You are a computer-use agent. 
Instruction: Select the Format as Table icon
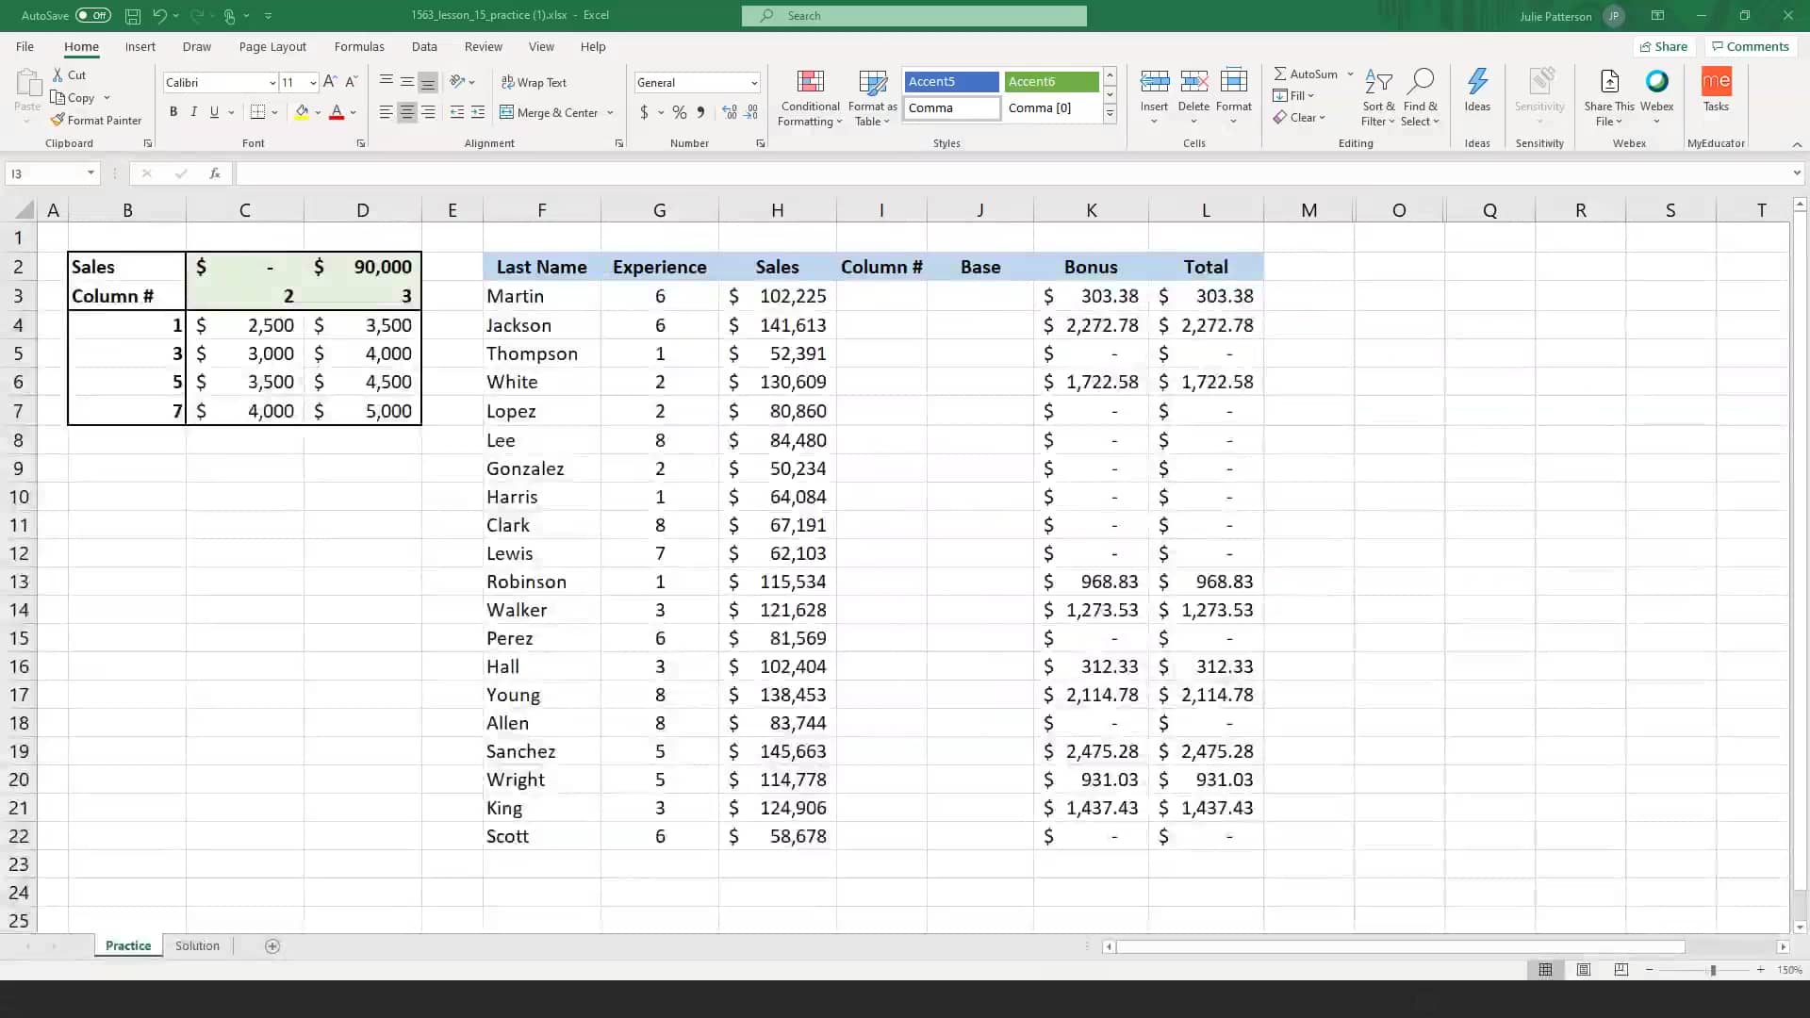click(x=873, y=93)
